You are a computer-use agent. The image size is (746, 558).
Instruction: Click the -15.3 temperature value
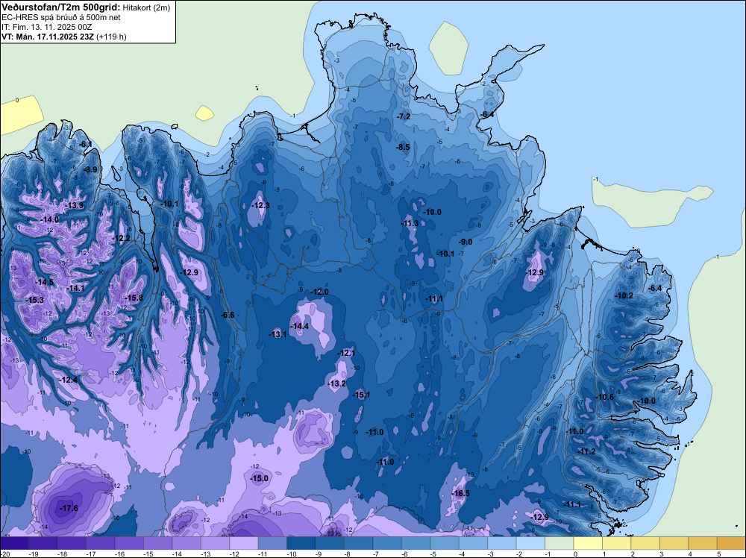[35, 300]
